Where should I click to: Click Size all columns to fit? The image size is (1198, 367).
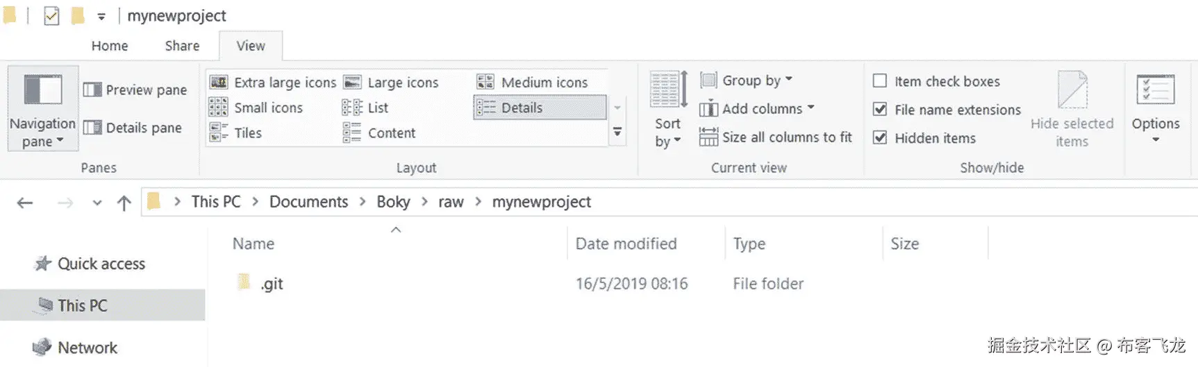click(x=776, y=137)
